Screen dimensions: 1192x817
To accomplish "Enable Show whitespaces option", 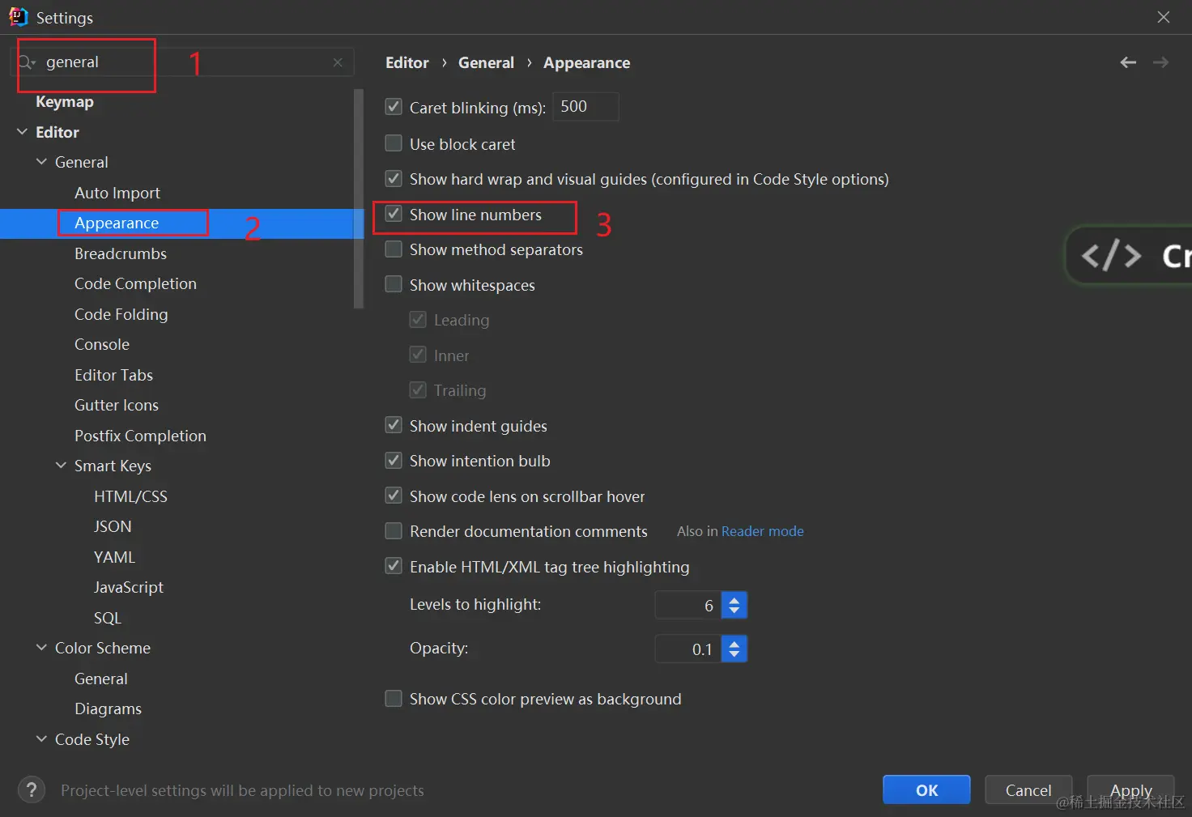I will [x=394, y=285].
